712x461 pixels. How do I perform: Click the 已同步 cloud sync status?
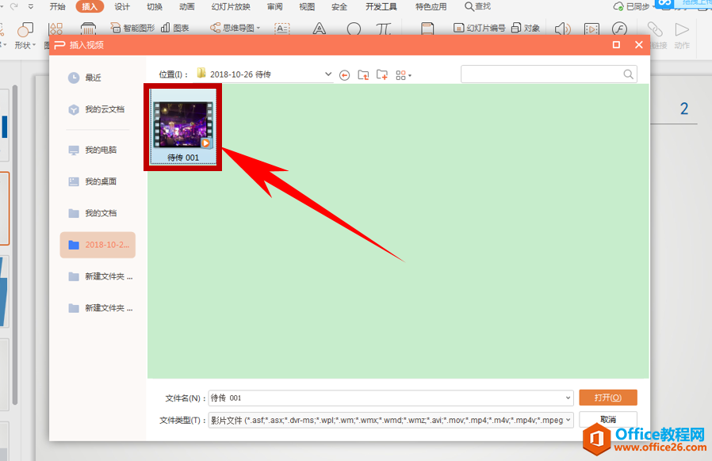coord(632,6)
